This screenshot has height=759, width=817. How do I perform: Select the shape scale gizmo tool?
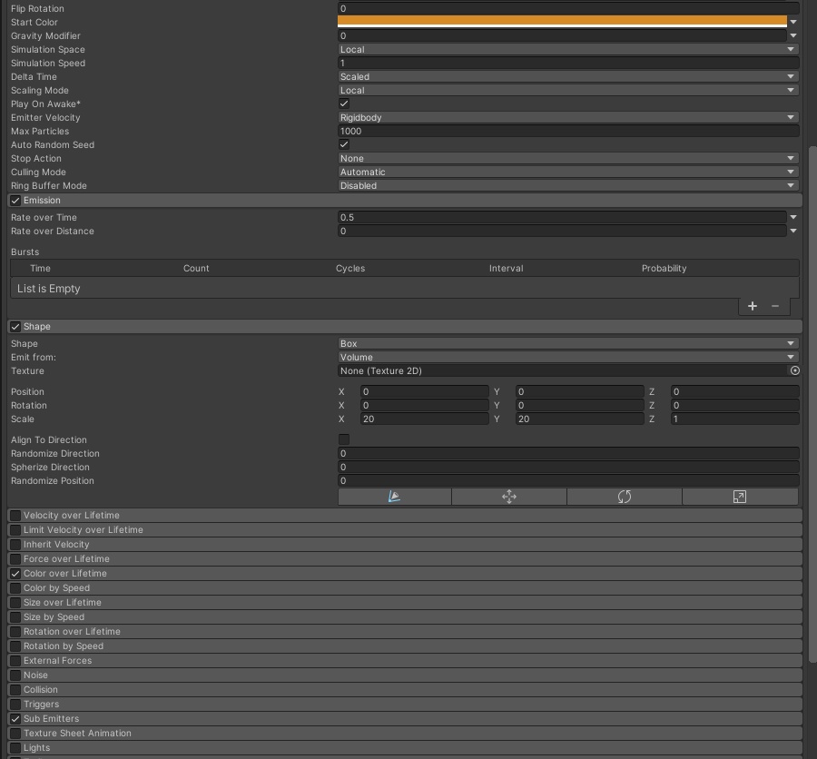740,497
